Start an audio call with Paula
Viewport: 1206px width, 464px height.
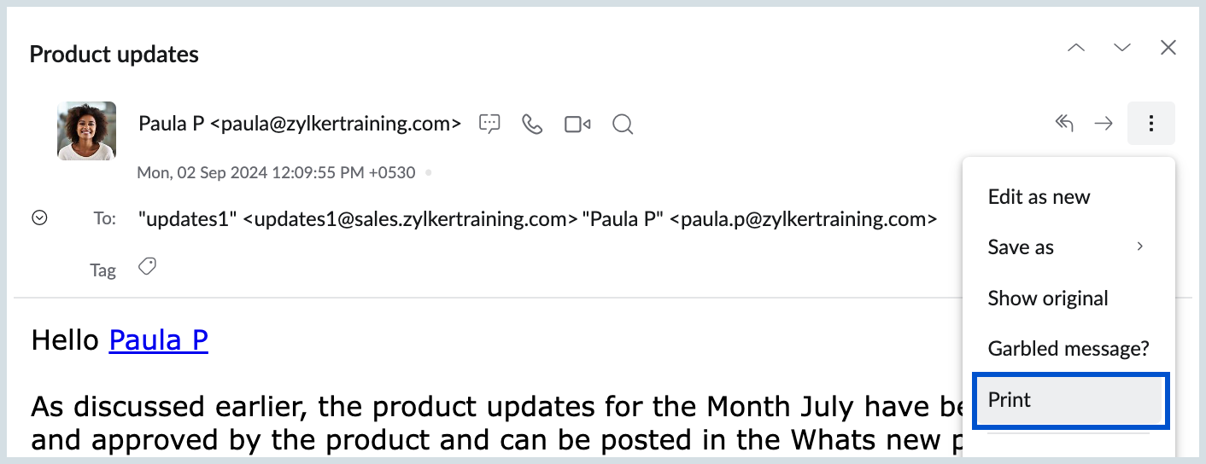(532, 125)
